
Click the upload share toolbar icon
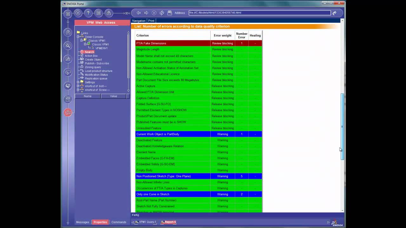[x=109, y=13]
